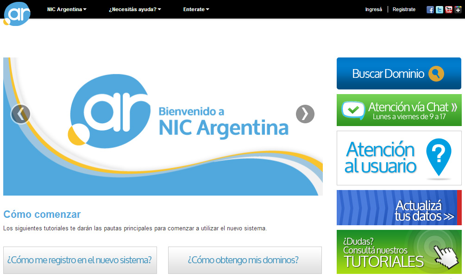Click the large .ar logo in the slide
The height and width of the screenshot is (279, 465).
pos(109,111)
